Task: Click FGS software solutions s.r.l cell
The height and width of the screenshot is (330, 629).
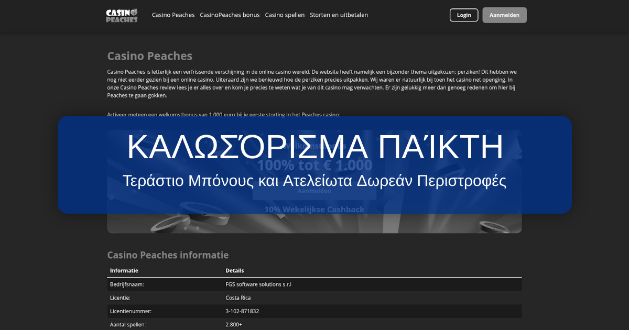Action: (258, 284)
